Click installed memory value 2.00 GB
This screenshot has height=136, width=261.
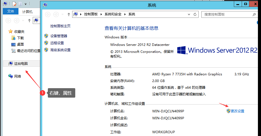tap(158, 81)
